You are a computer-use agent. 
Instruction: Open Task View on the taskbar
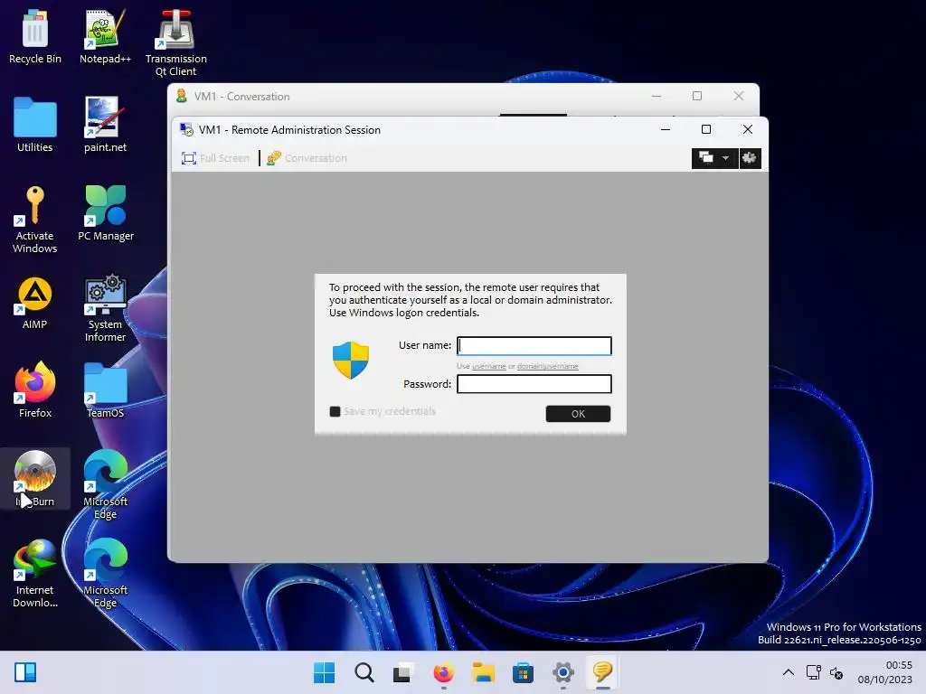coord(403,672)
